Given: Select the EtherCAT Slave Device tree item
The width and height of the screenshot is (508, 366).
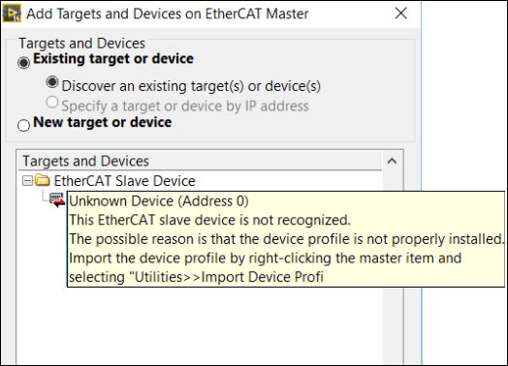Looking at the screenshot, I should click(x=124, y=180).
